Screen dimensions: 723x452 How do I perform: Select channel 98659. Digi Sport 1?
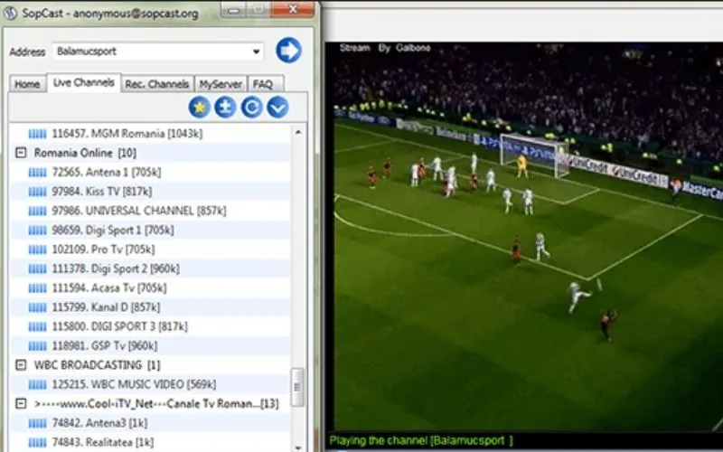[113, 231]
